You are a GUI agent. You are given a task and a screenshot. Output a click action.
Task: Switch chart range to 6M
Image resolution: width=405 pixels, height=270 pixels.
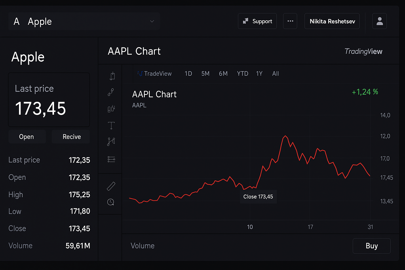(223, 74)
